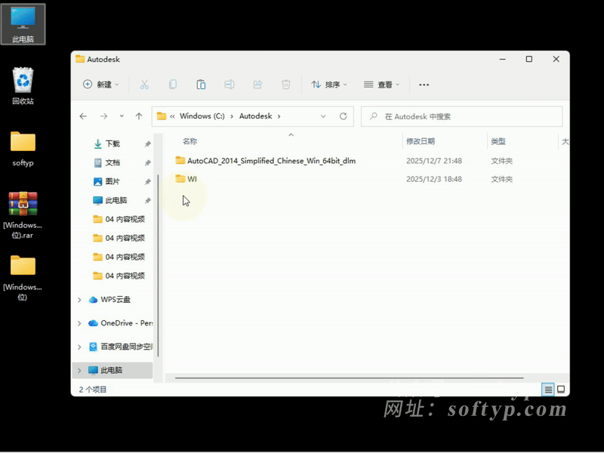Click pin icon next to 文档
604x453 pixels.
pos(147,162)
